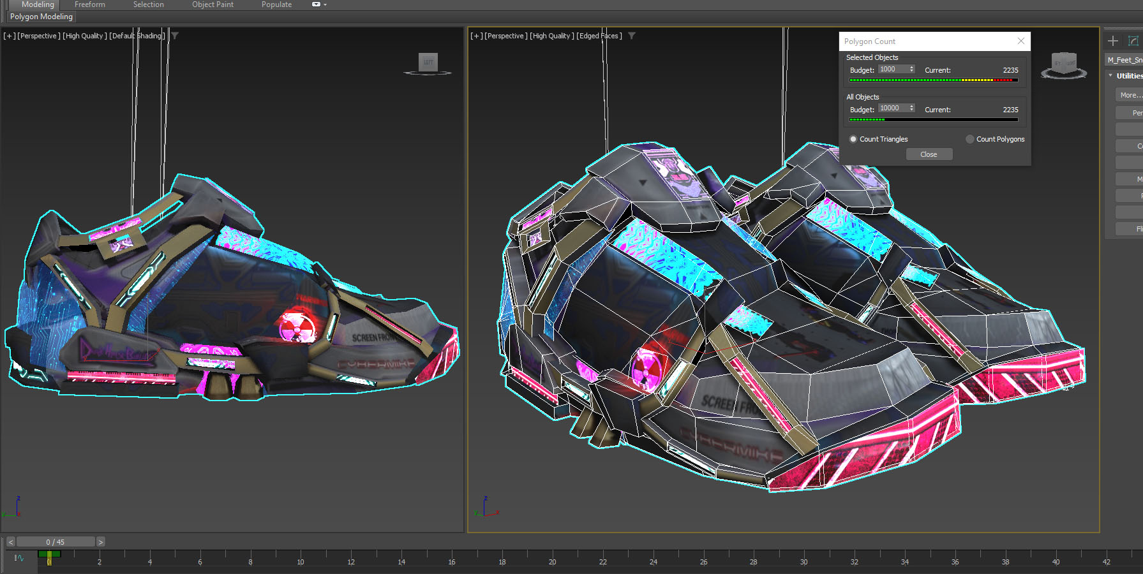The height and width of the screenshot is (574, 1143).
Task: Click the More... utilities button
Action: point(1128,95)
